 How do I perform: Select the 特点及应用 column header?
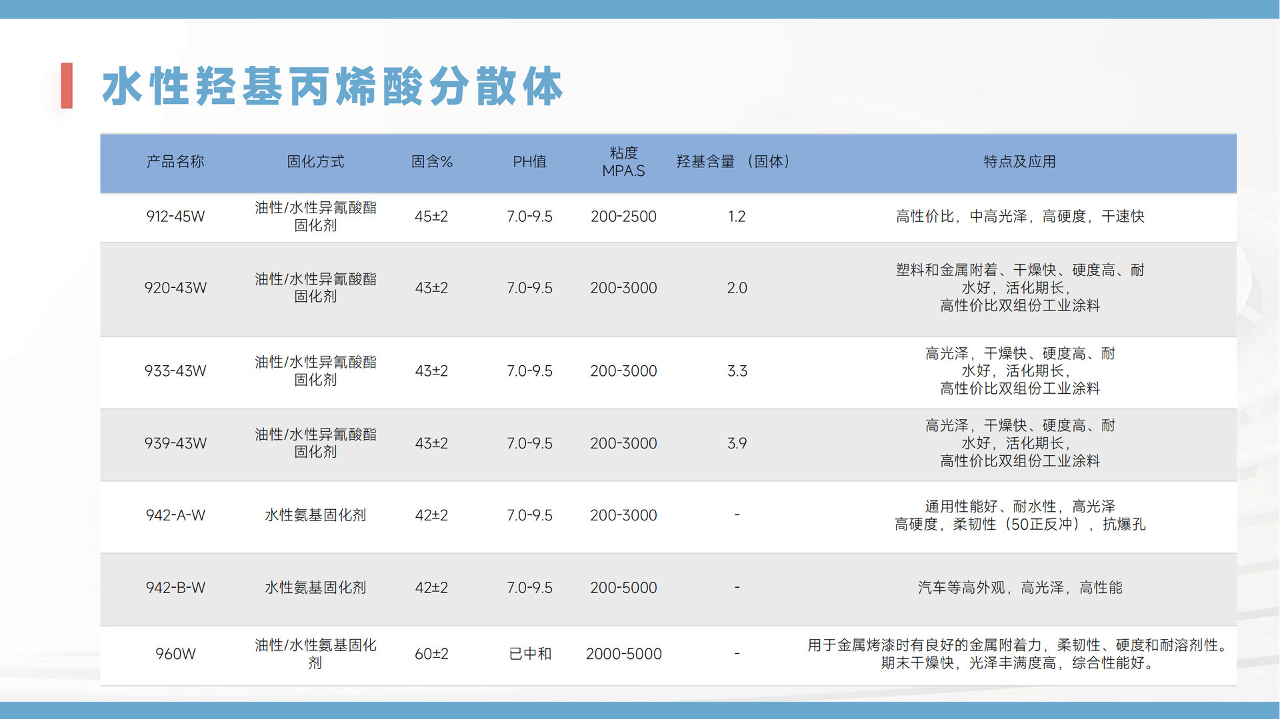[1019, 162]
